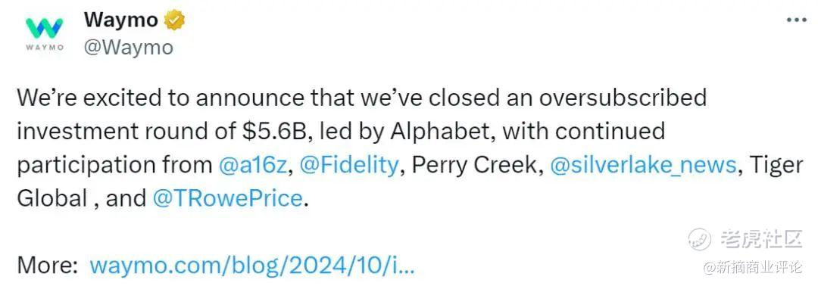Image resolution: width=818 pixels, height=286 pixels.
Task: Click the 老虎社区 watermark text
Action: [x=761, y=240]
